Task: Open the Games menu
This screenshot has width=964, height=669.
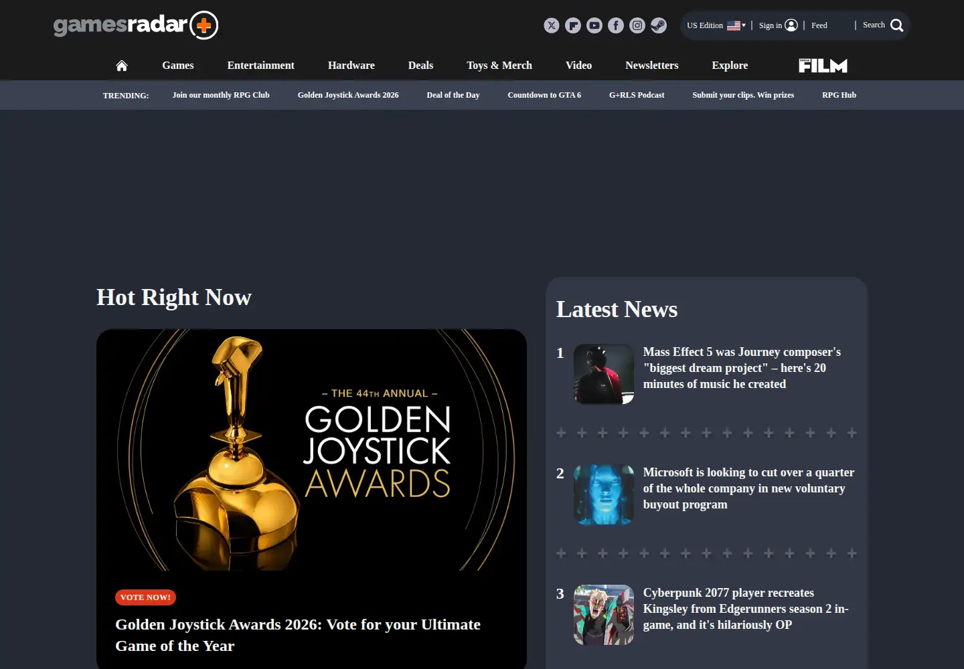Action: (178, 66)
